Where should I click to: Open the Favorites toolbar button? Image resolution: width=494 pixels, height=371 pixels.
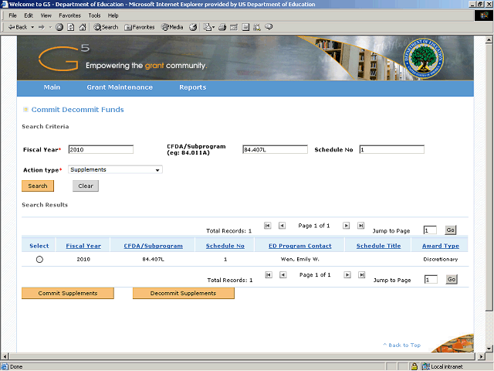click(x=140, y=28)
